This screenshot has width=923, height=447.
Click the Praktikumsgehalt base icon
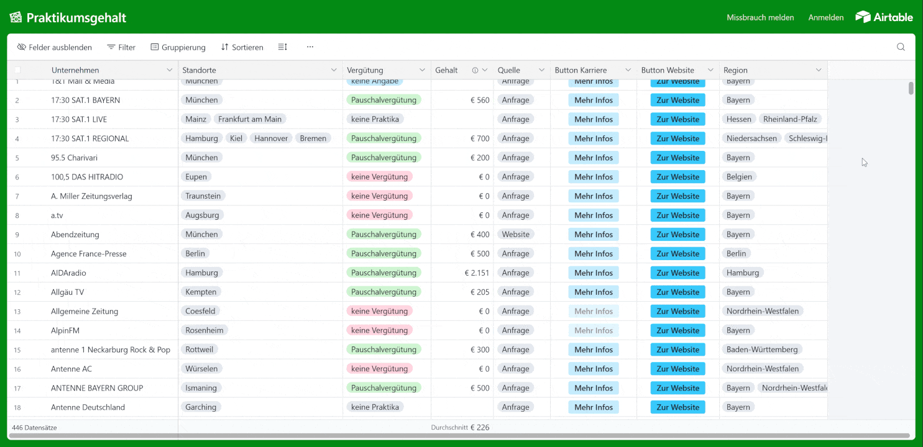pos(16,17)
